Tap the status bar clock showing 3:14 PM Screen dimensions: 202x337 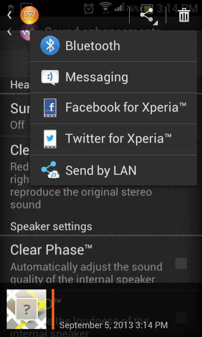[x=177, y=8]
